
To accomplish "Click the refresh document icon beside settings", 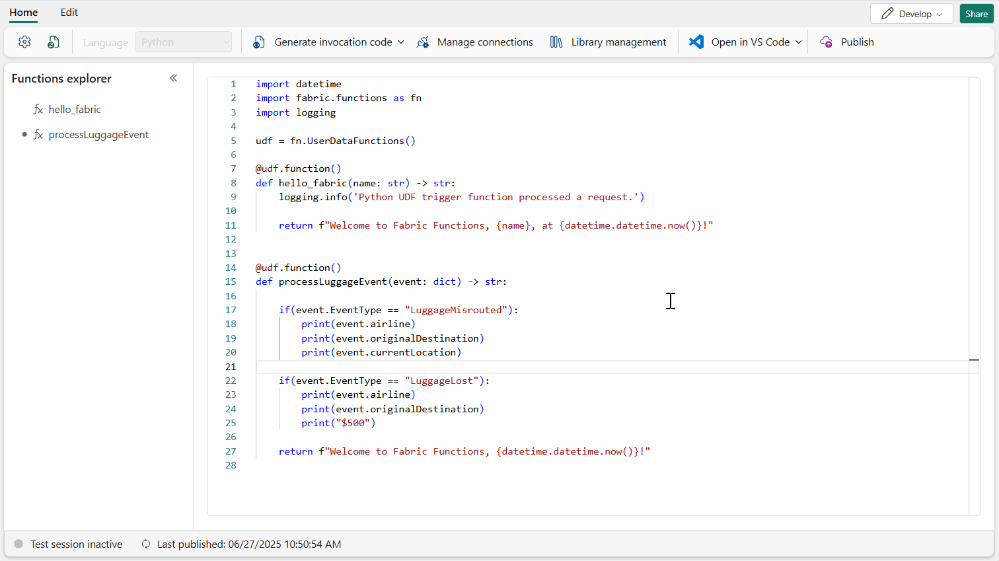I will [54, 42].
